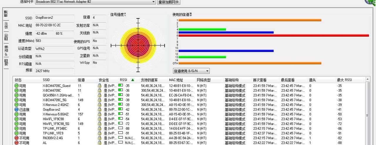The image size is (376, 145).
Task: Switch to the 图形 vertical tab
Action: click(x=6, y=37)
